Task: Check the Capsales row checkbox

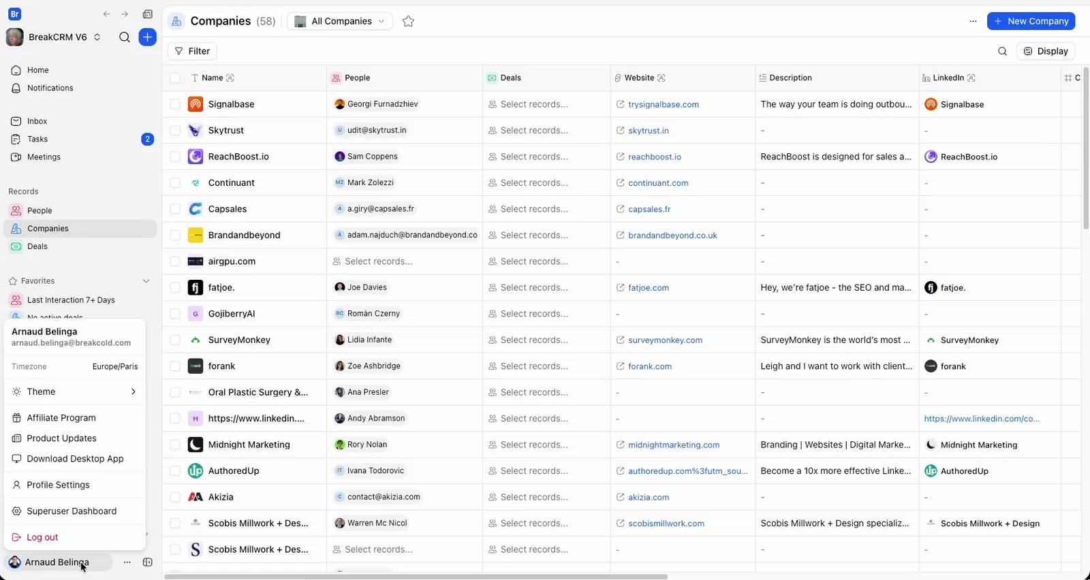Action: pos(175,209)
